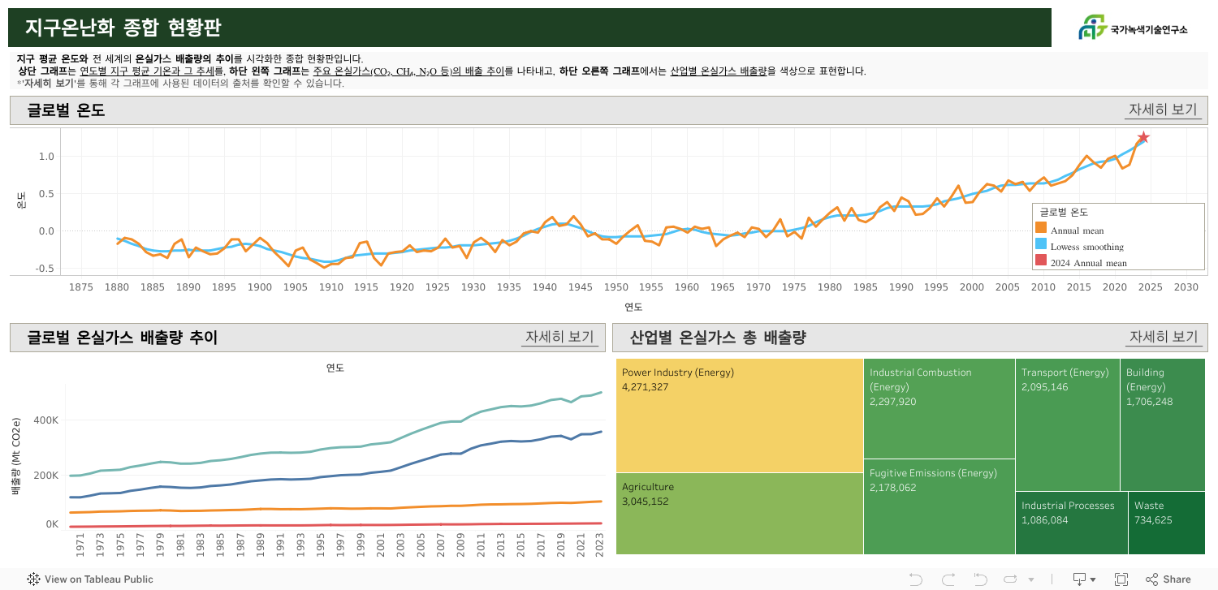Highlight the 2024 Annual mean legend entry
The height and width of the screenshot is (590, 1218).
click(1088, 263)
